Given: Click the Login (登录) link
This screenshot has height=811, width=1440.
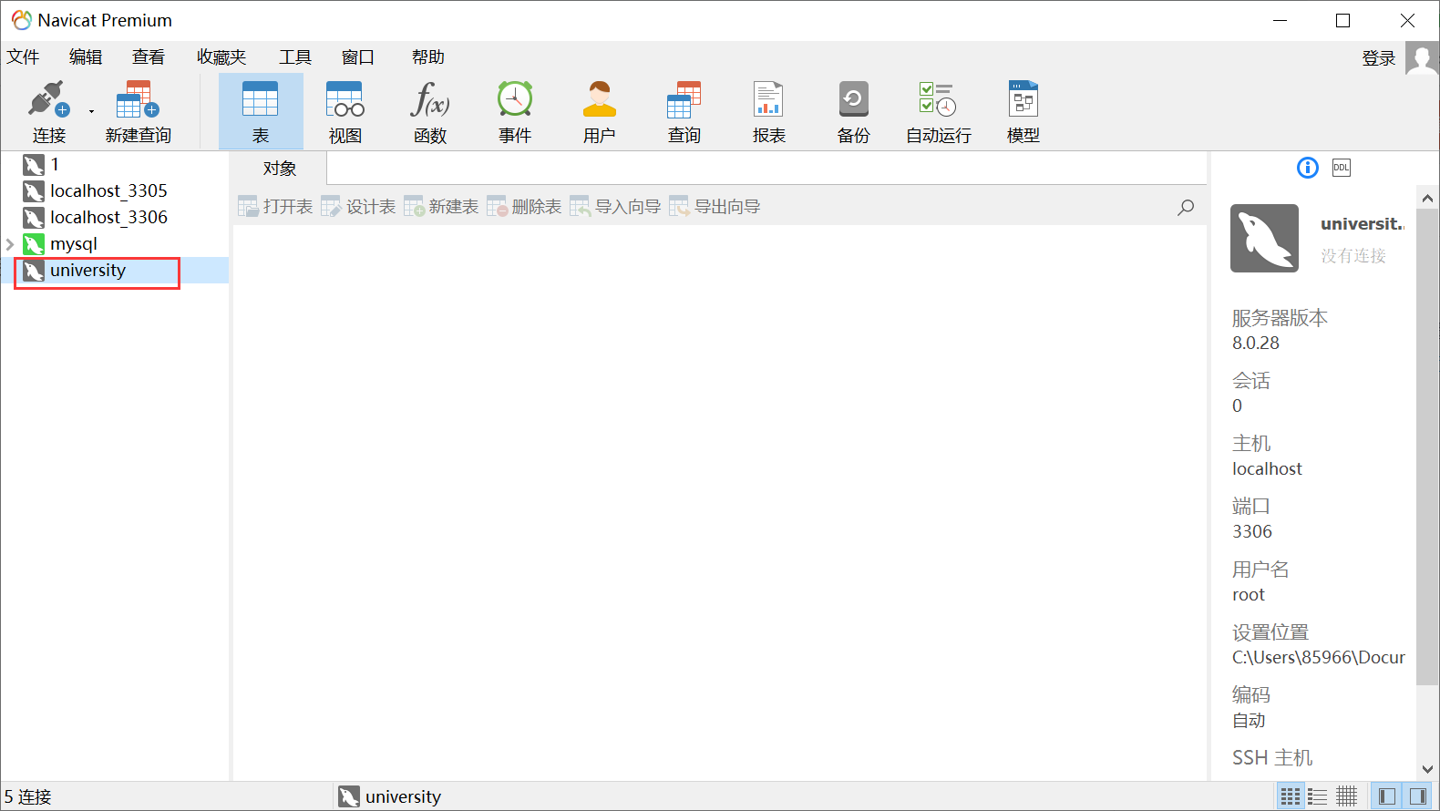Looking at the screenshot, I should (1379, 58).
